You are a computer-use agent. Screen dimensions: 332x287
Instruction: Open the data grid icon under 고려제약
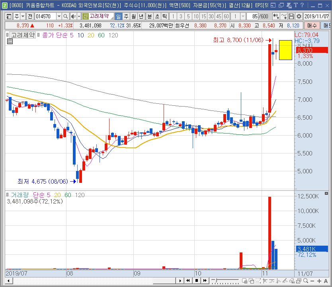(10, 41)
